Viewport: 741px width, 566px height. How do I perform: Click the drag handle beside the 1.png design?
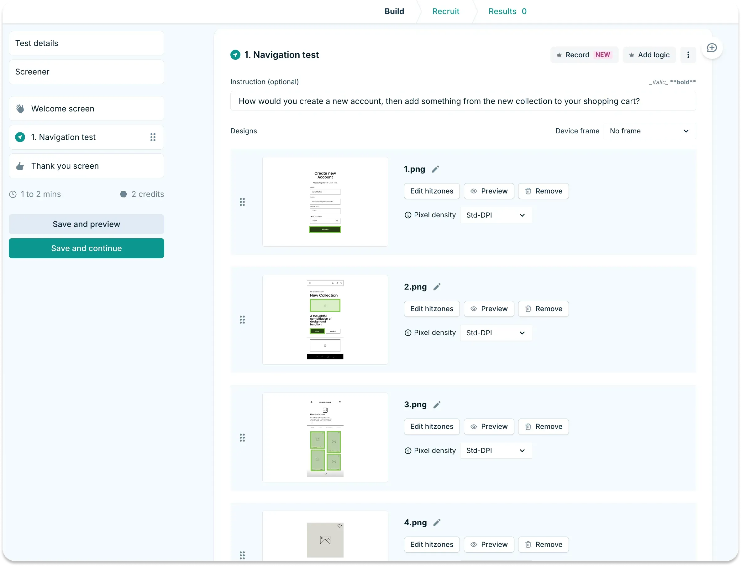pyautogui.click(x=242, y=202)
